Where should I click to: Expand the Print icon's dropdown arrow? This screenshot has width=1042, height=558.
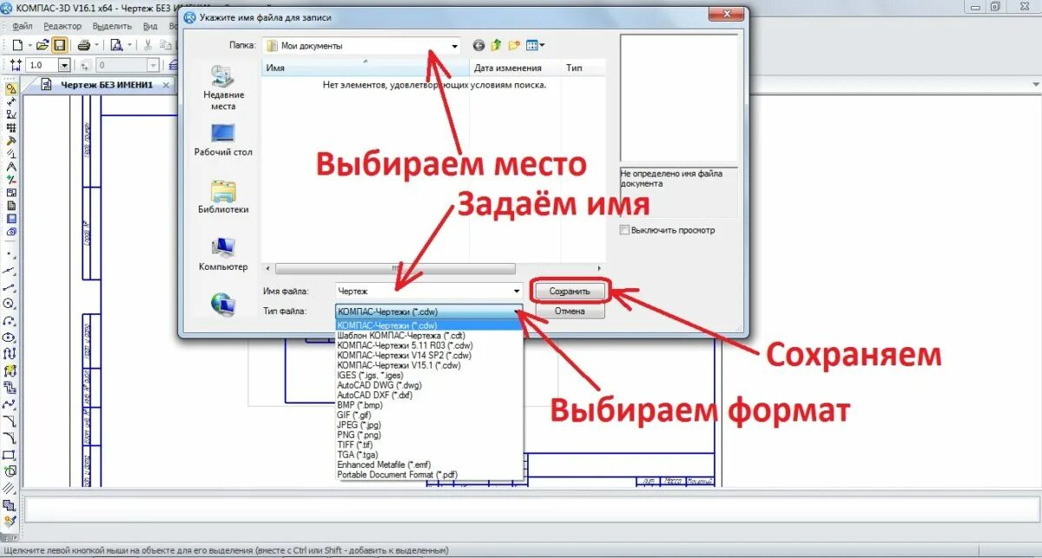pyautogui.click(x=96, y=44)
